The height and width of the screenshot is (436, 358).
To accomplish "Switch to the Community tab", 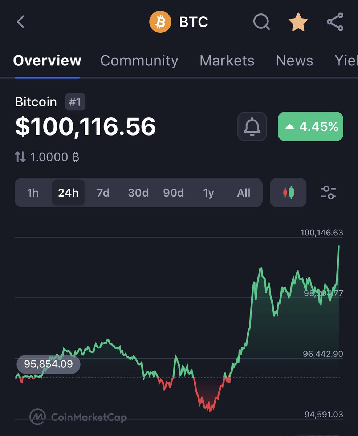I will tap(139, 61).
